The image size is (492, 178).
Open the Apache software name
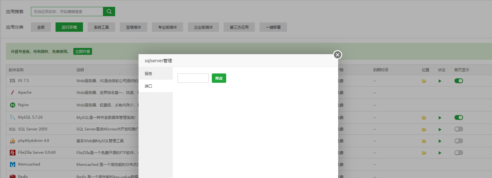[25, 92]
